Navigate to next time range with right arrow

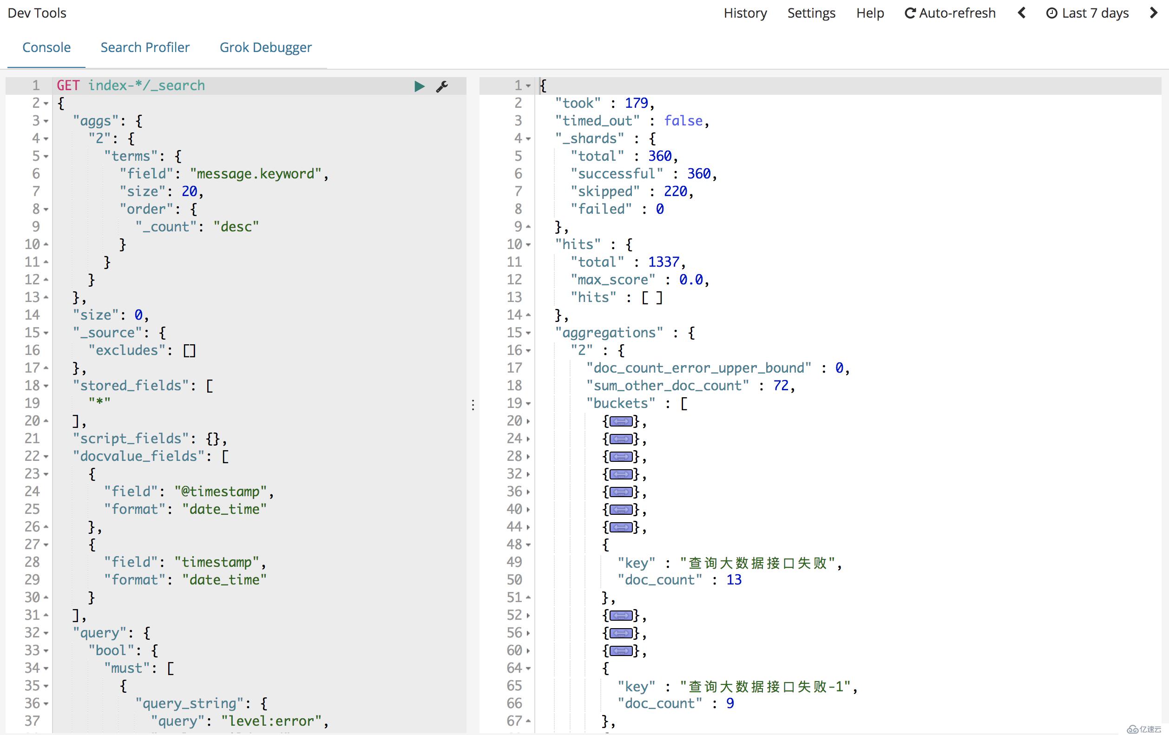[1153, 13]
